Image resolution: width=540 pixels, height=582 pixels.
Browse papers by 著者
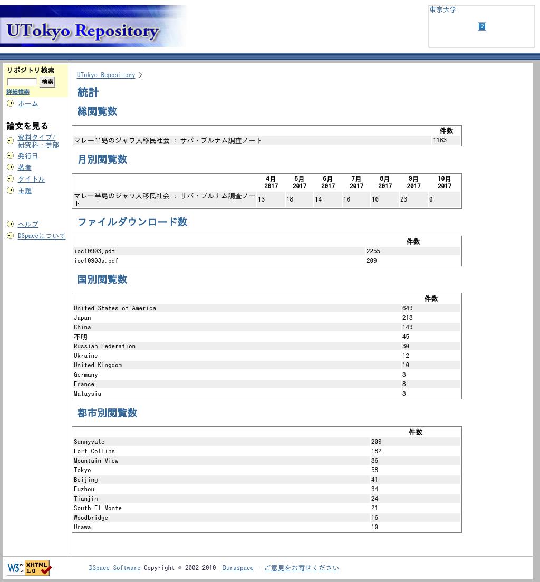pos(24,167)
